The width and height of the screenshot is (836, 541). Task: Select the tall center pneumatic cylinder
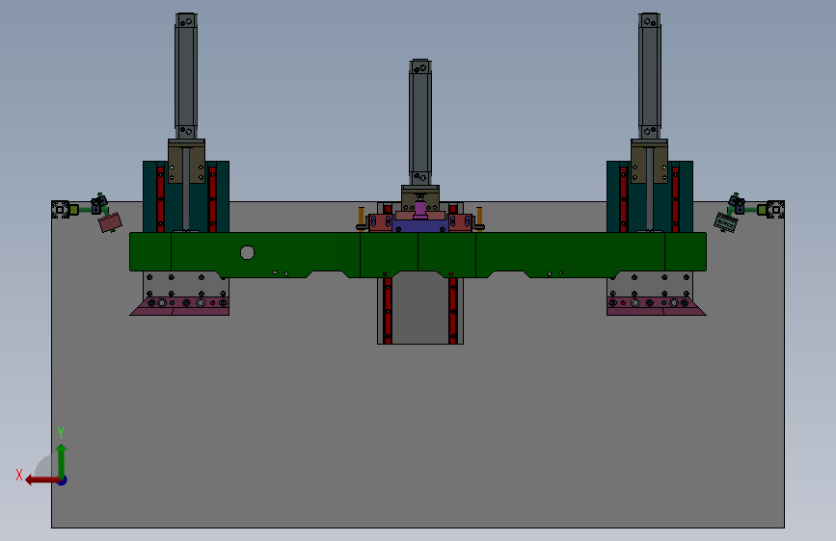click(420, 122)
